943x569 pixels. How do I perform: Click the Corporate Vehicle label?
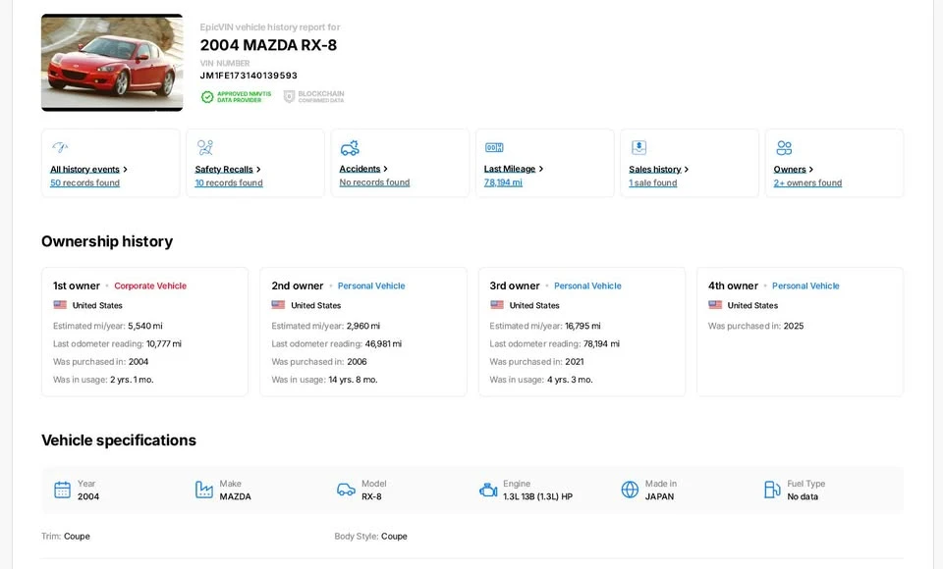point(150,286)
